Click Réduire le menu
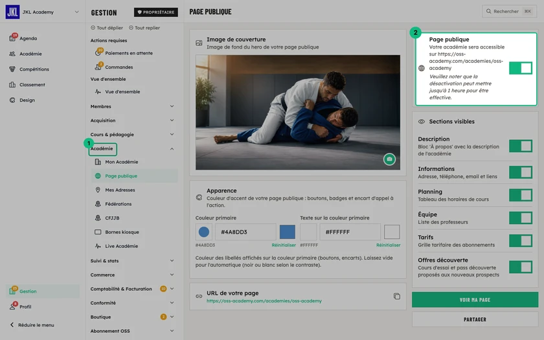 point(32,325)
